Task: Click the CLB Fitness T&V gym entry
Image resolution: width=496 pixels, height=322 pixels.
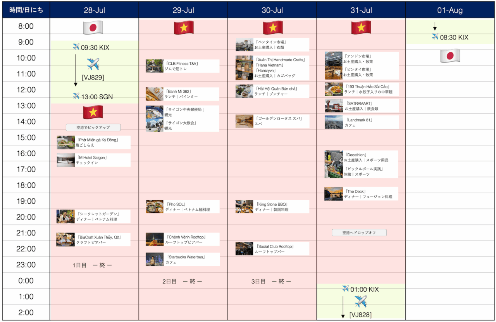Action: (x=183, y=66)
